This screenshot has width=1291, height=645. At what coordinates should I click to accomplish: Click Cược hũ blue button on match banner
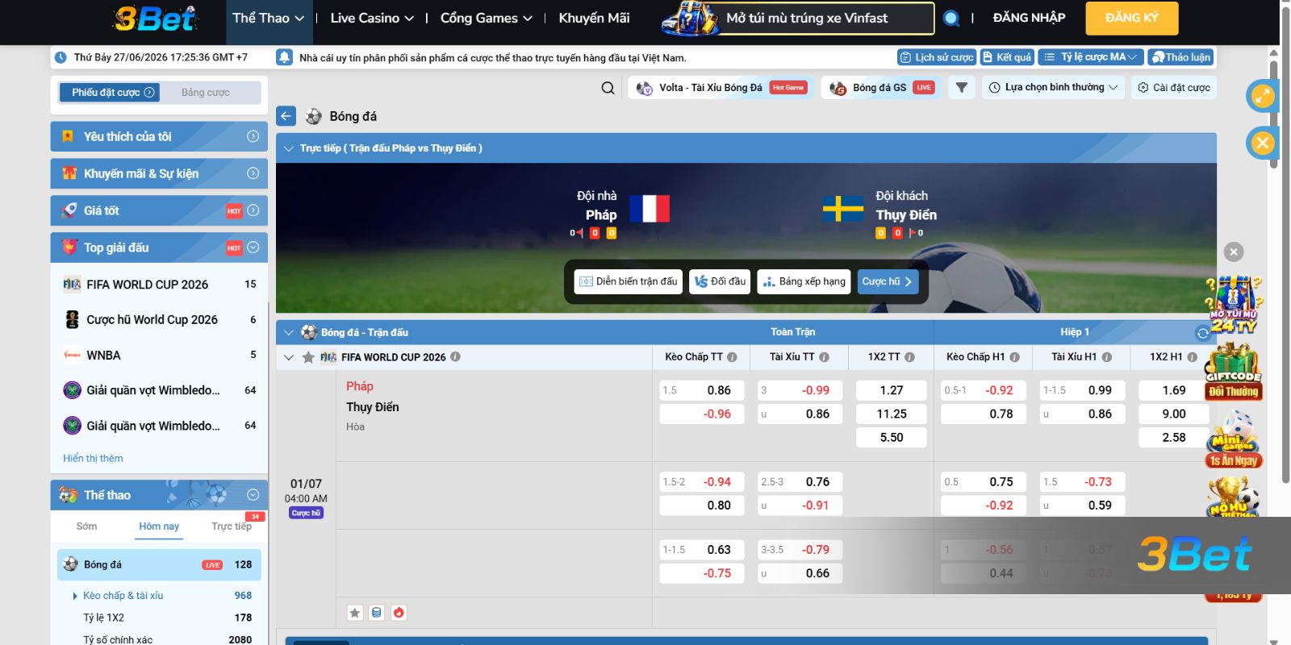(888, 281)
